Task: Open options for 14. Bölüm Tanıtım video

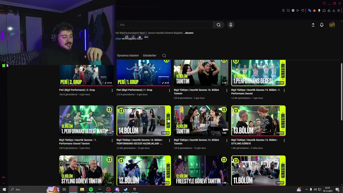Action: pos(227,140)
